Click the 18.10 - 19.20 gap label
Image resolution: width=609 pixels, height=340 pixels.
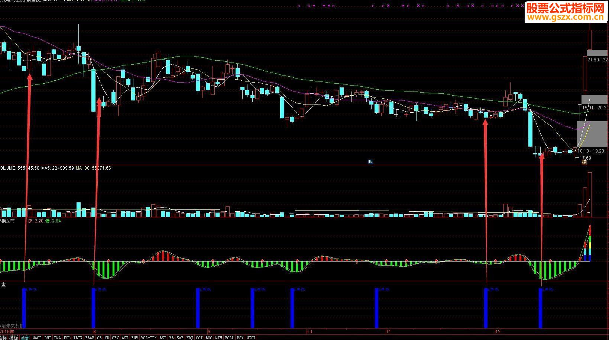tap(591, 151)
